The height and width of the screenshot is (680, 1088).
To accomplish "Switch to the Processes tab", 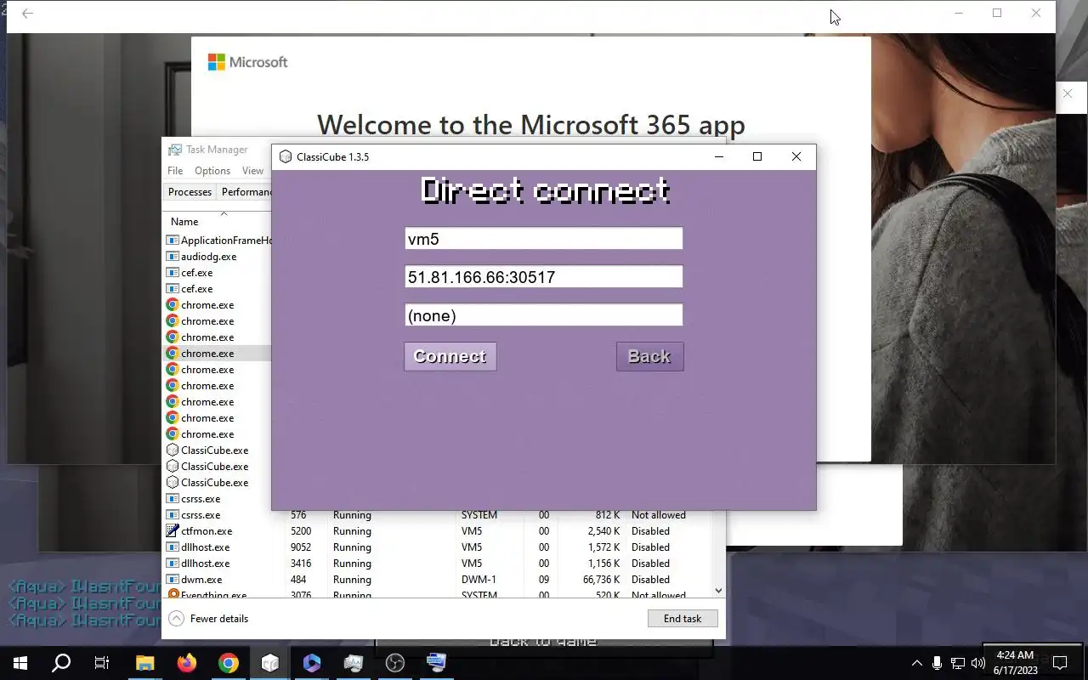I will (x=190, y=192).
